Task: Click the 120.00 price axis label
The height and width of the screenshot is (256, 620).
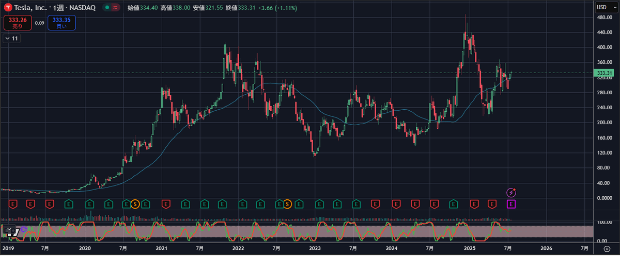Action: point(605,153)
